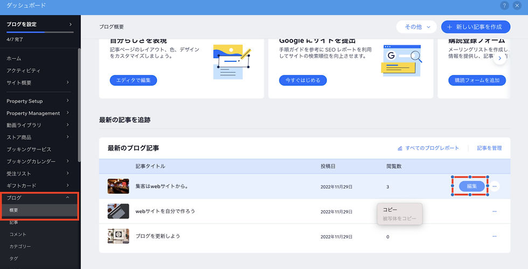Click the ブログ概要 page heading
The width and height of the screenshot is (528, 269).
click(112, 26)
